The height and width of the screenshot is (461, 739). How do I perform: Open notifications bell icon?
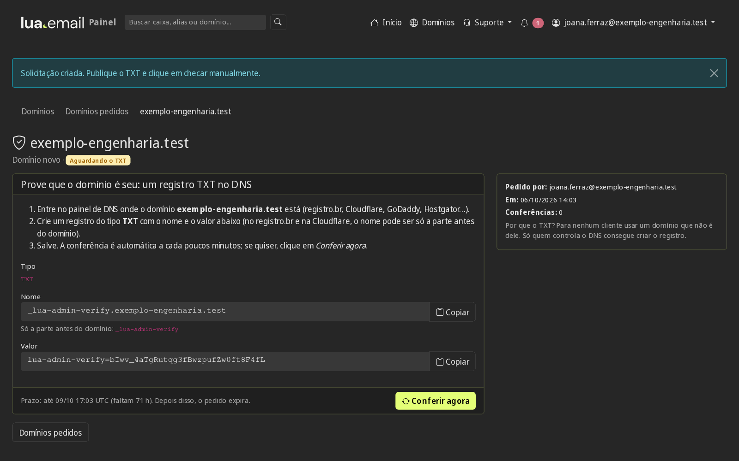click(x=524, y=23)
